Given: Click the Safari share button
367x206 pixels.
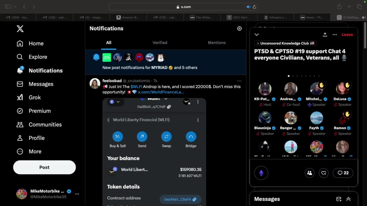Looking at the screenshot, I should coord(339,7).
